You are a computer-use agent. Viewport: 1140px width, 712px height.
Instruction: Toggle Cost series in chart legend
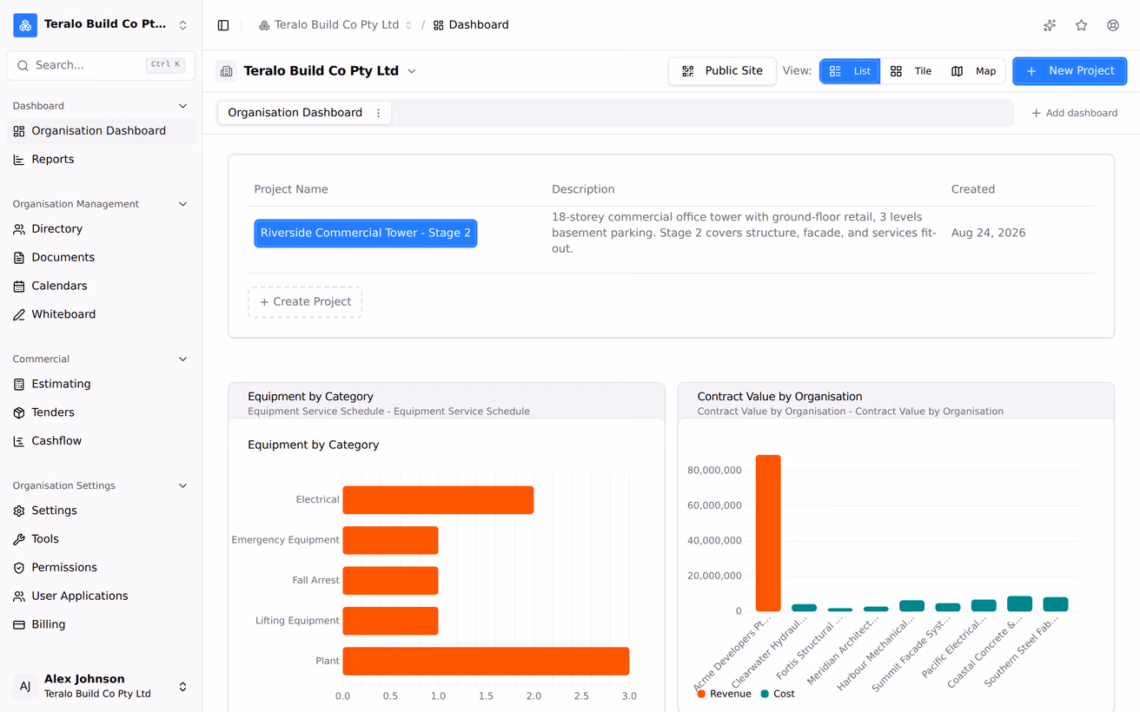pos(778,694)
